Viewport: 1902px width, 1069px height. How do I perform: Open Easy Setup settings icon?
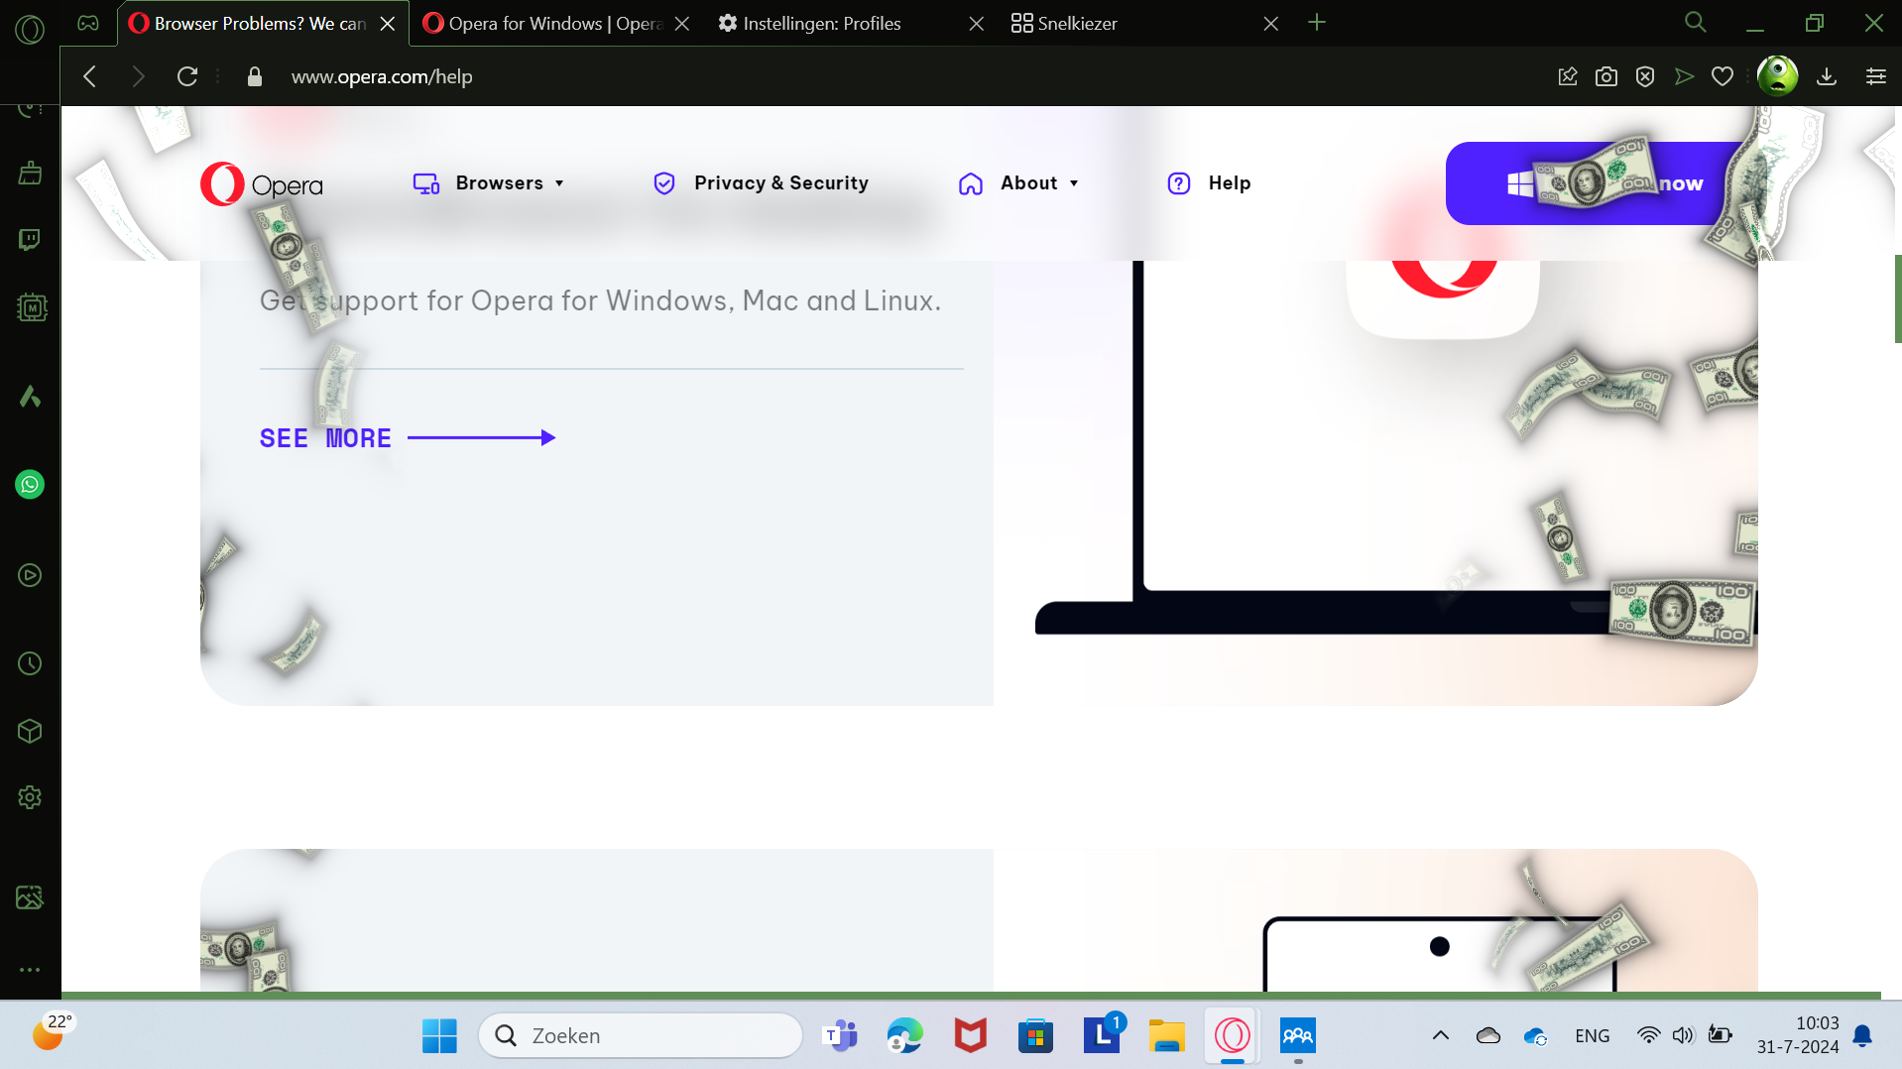point(1875,76)
